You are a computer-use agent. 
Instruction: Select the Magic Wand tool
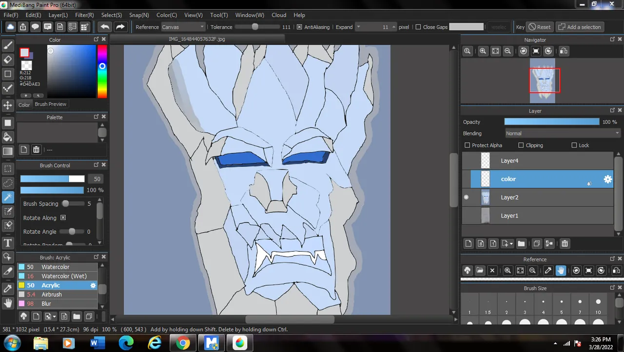pyautogui.click(x=8, y=197)
